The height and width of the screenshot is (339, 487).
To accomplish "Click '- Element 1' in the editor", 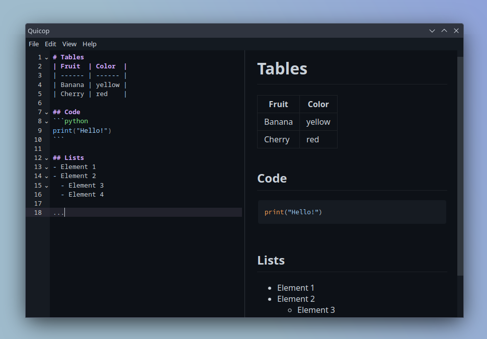I will coord(74,166).
